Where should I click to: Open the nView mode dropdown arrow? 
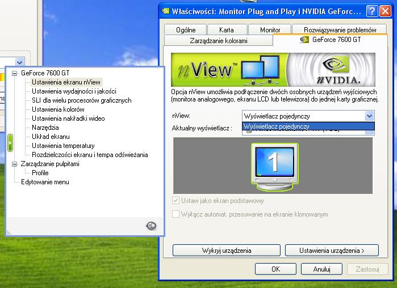point(369,116)
